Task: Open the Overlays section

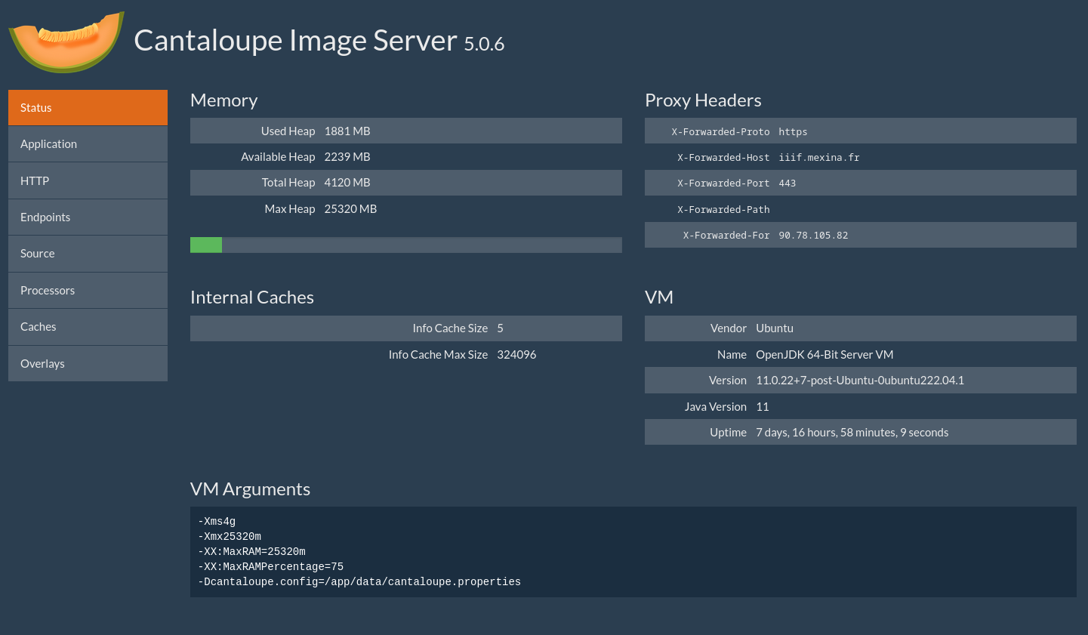Action: [x=88, y=364]
